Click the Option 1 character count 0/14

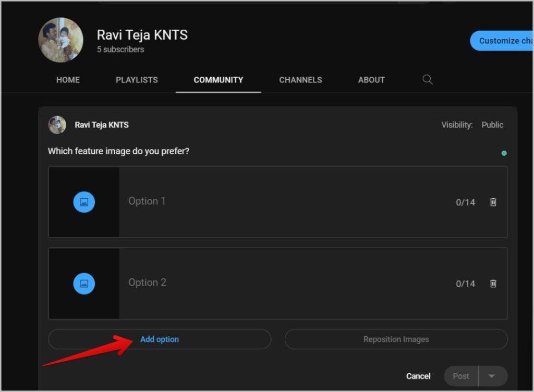(465, 202)
